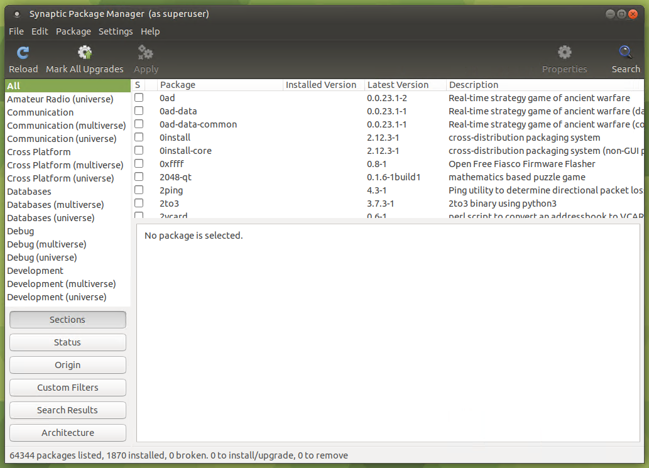649x468 pixels.
Task: Sort by the S status column header
Action: (138, 85)
